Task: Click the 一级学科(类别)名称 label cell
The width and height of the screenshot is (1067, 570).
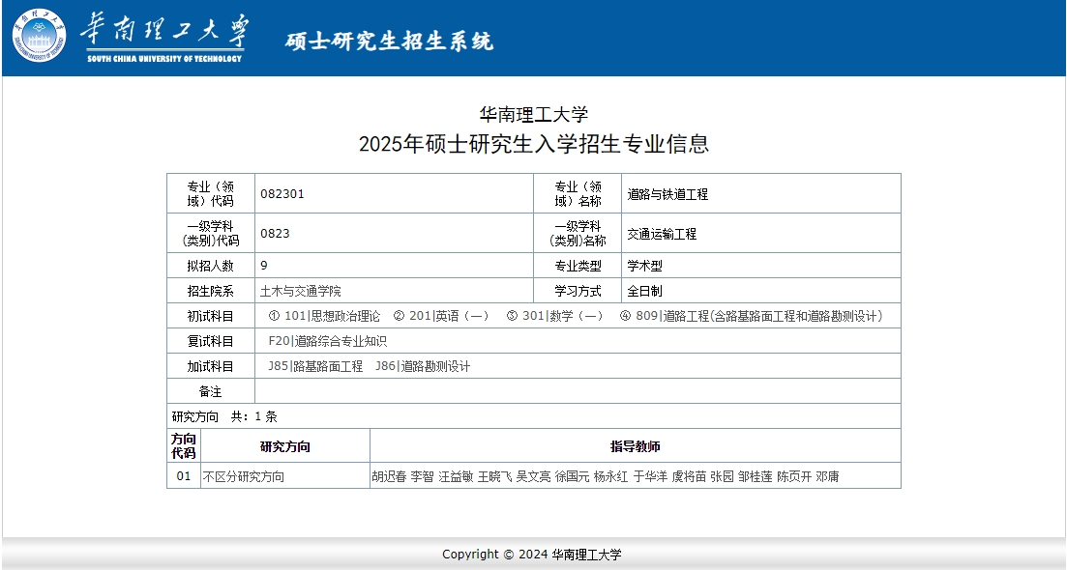Action: pos(578,233)
